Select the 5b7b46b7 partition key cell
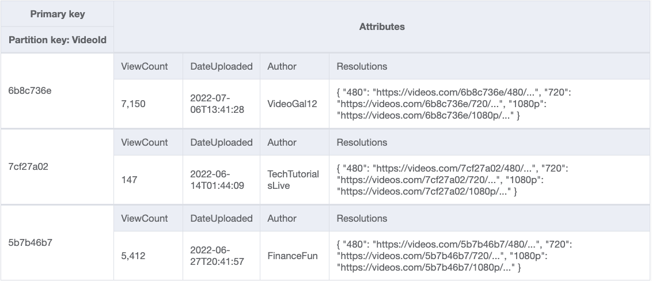Screen dimensions: 652x281 click(30, 242)
